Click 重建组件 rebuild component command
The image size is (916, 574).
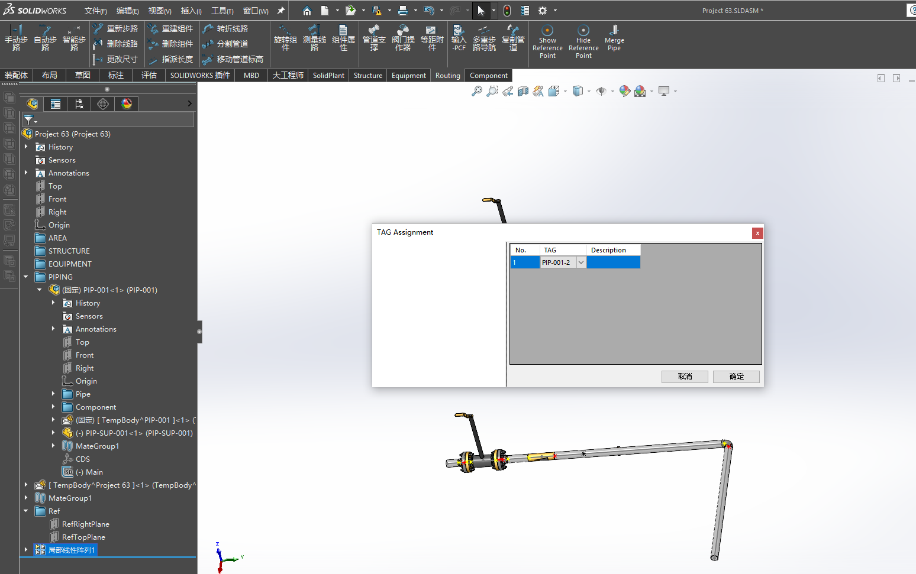pyautogui.click(x=171, y=28)
